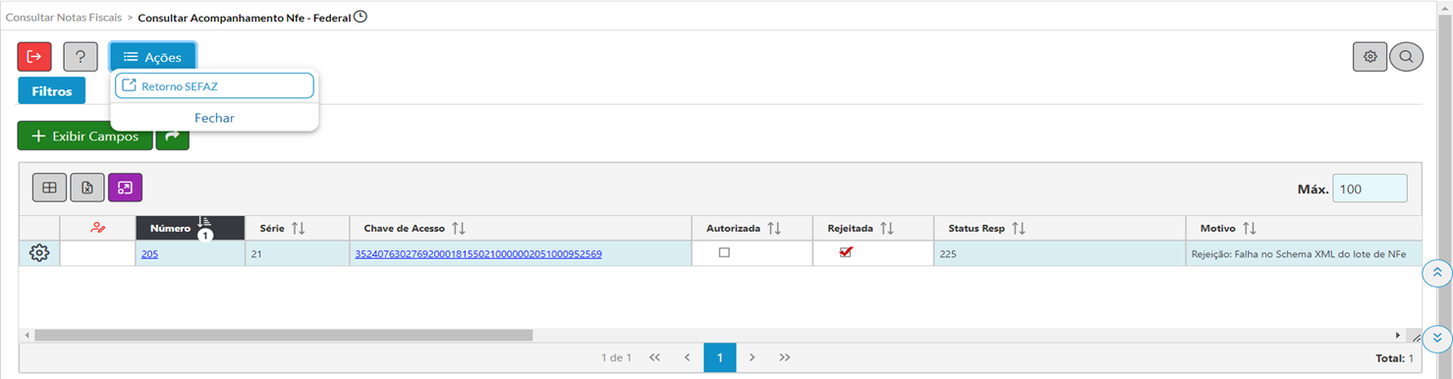Image resolution: width=1453 pixels, height=379 pixels.
Task: Open row gear menu for note 205
Action: pyautogui.click(x=39, y=253)
